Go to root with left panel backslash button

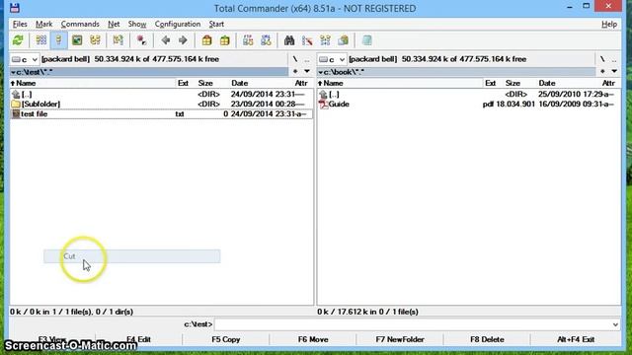295,59
